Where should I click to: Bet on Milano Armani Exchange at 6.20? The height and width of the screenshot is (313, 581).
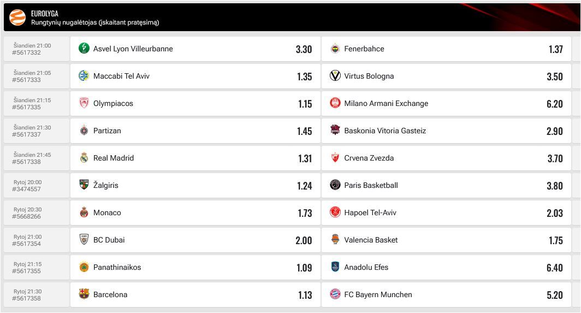[554, 104]
